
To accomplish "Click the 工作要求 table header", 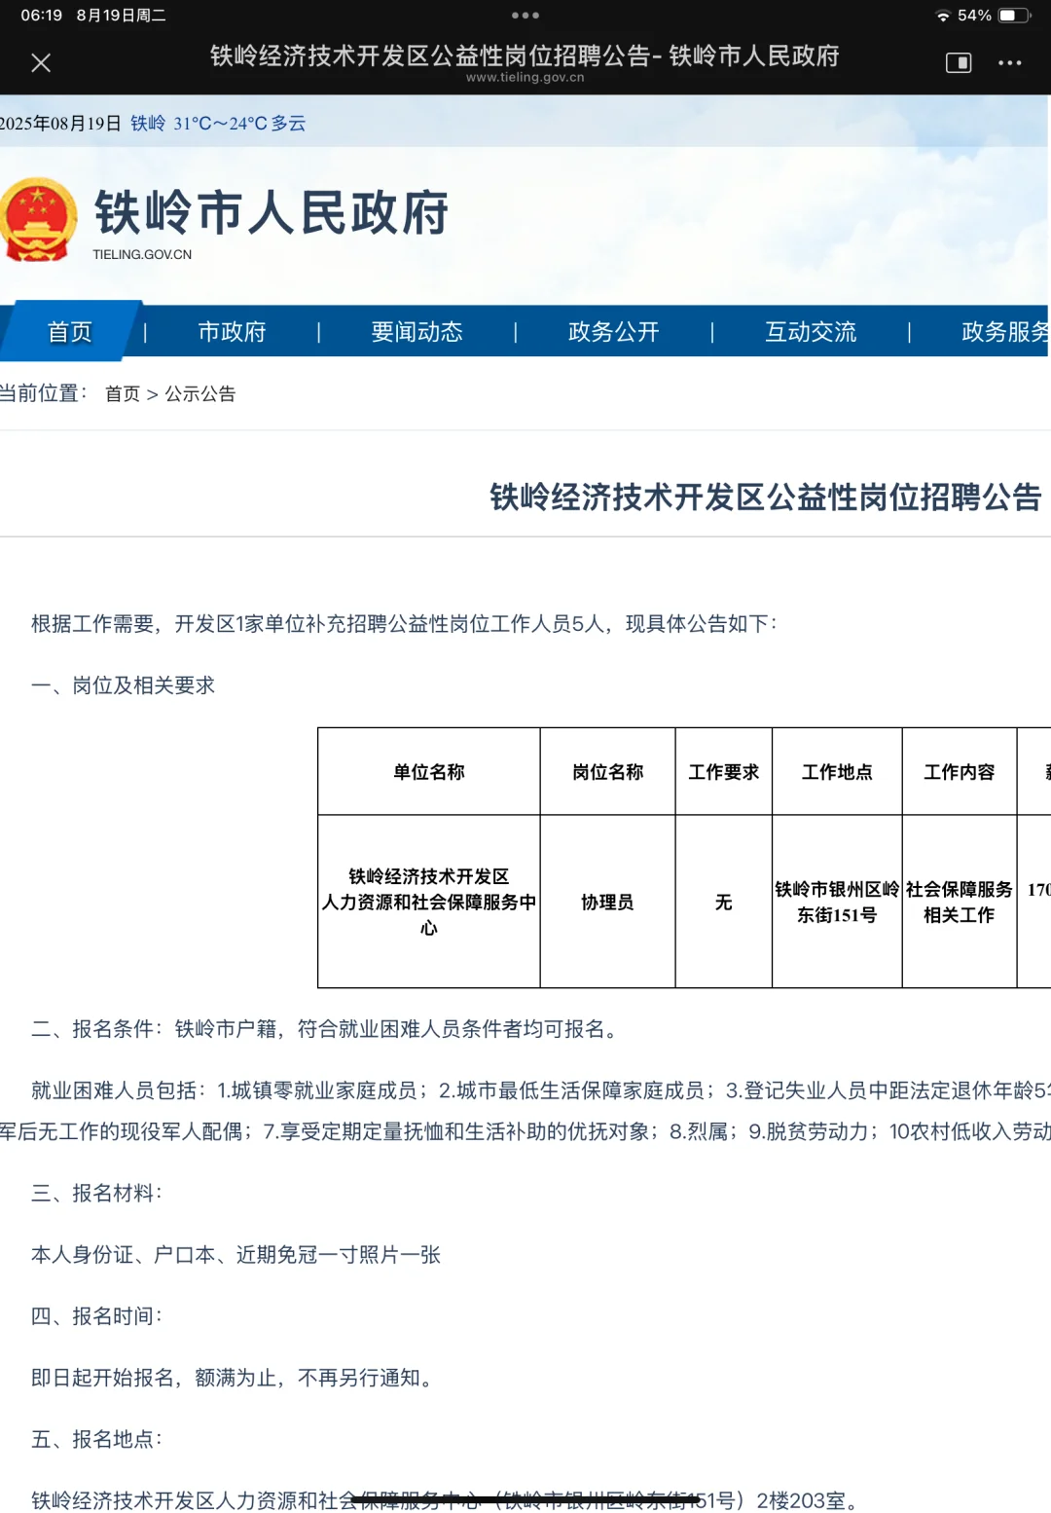I will (724, 772).
